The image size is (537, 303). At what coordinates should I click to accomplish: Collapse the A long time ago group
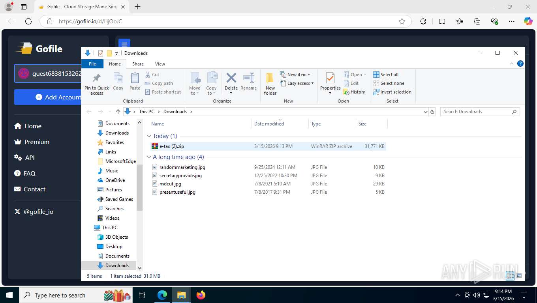(x=149, y=157)
